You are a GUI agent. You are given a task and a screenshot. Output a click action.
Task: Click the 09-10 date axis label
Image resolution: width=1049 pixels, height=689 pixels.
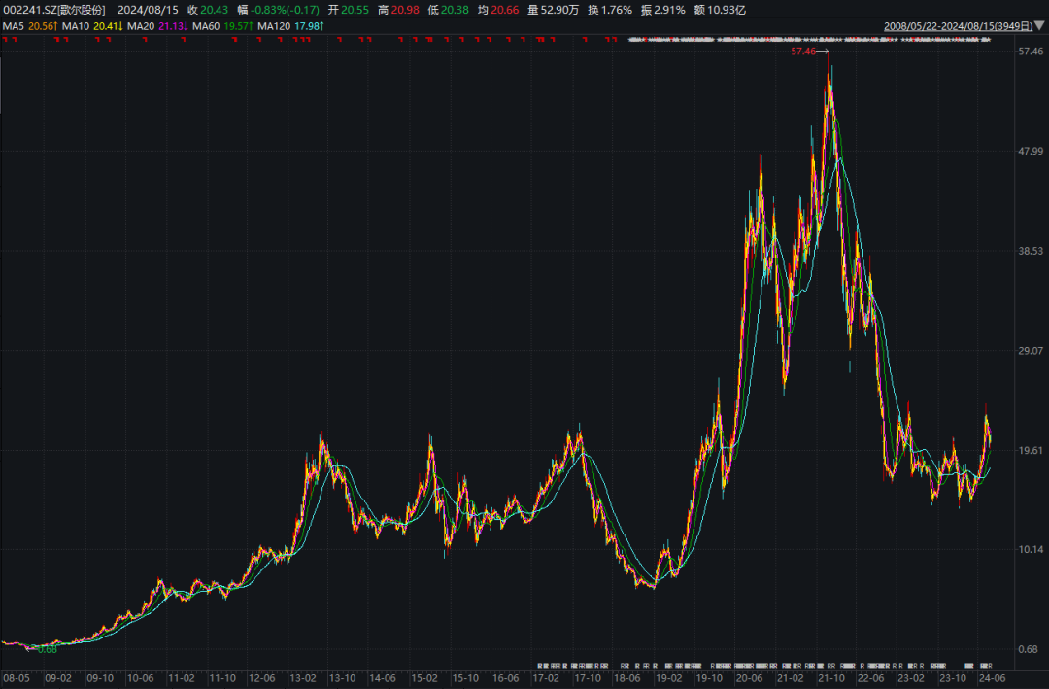click(100, 678)
